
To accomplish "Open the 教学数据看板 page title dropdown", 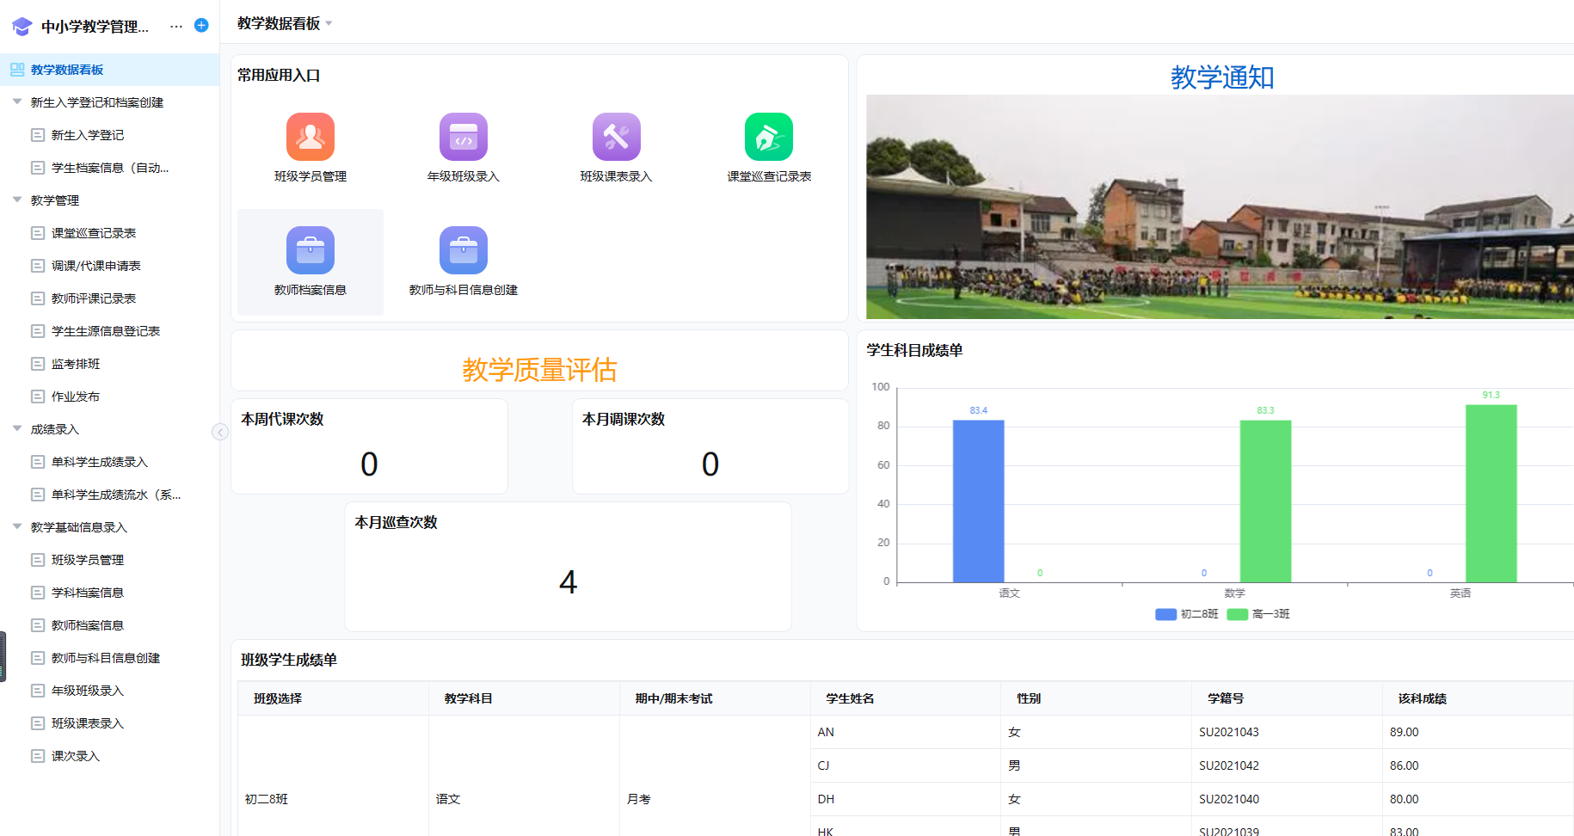I will click(328, 23).
